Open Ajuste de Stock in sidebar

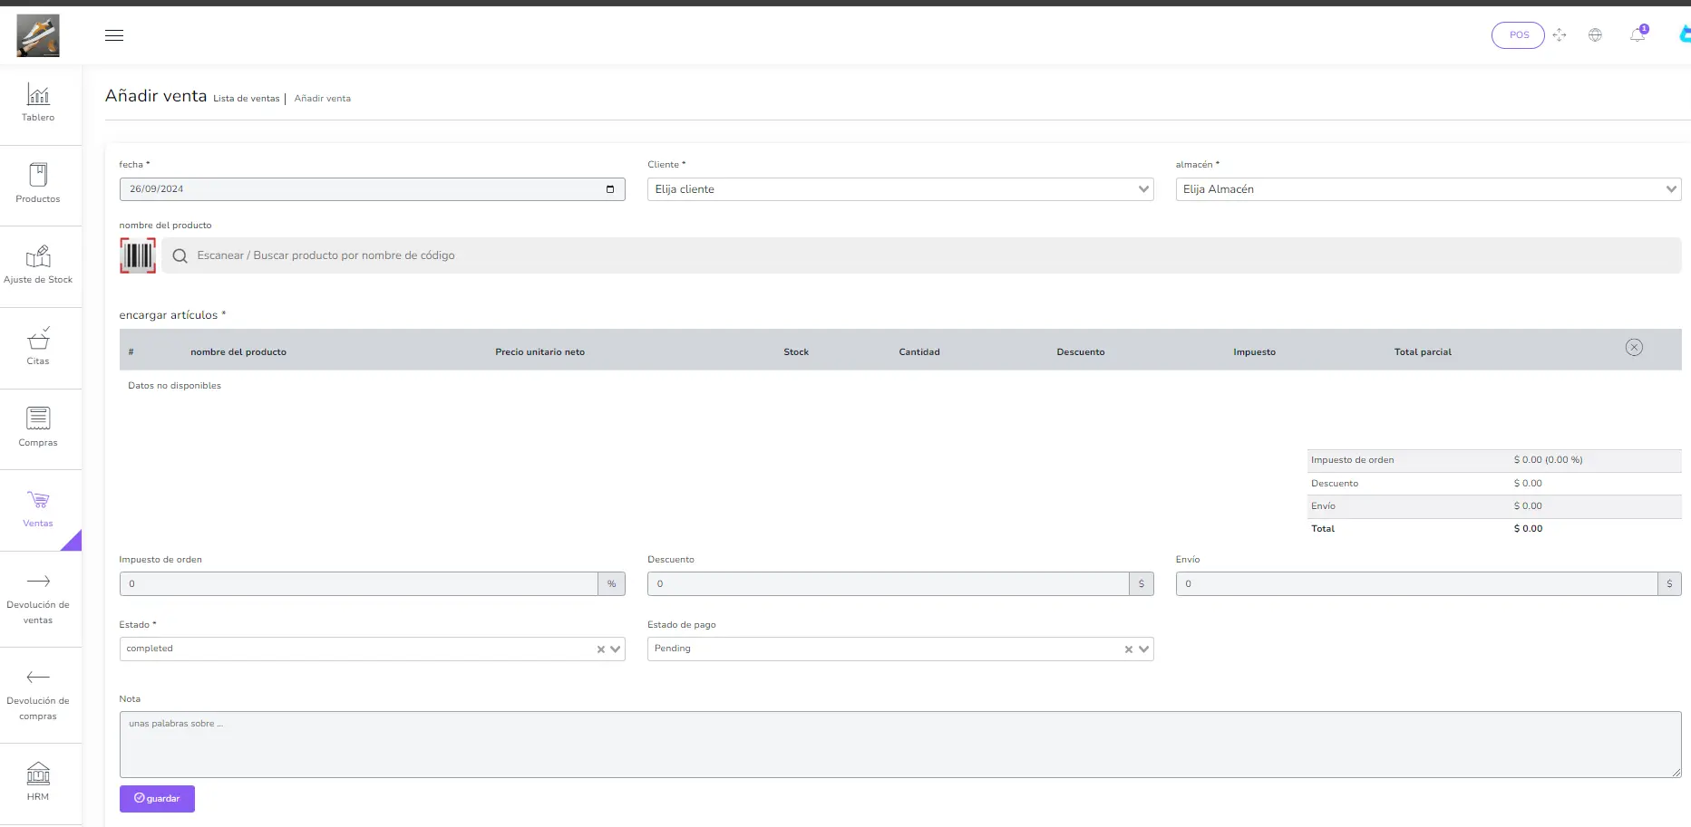coord(38,265)
